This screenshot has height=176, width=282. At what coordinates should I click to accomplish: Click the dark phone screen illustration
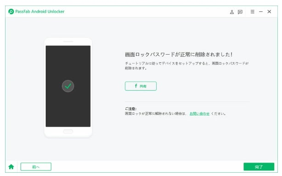68,86
